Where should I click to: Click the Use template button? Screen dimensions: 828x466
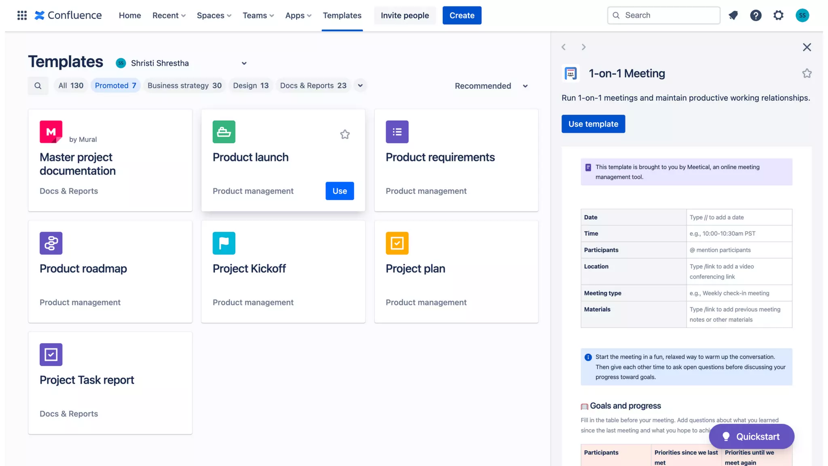[x=593, y=124]
